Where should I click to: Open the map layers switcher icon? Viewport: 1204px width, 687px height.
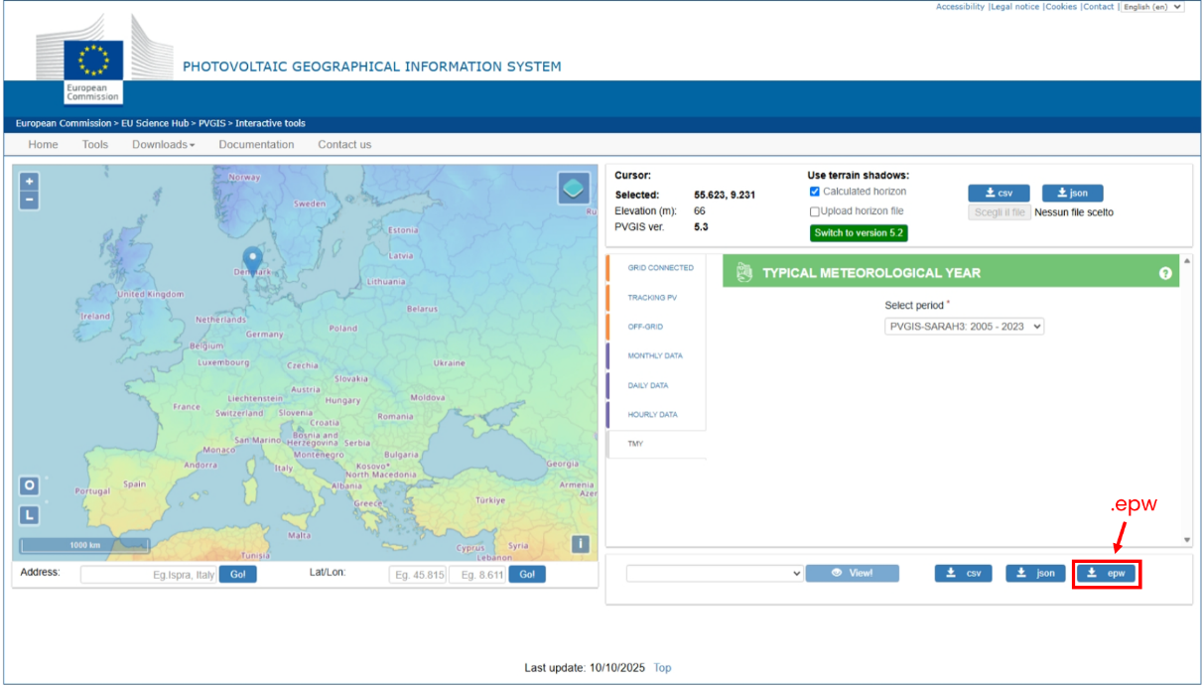pos(574,188)
